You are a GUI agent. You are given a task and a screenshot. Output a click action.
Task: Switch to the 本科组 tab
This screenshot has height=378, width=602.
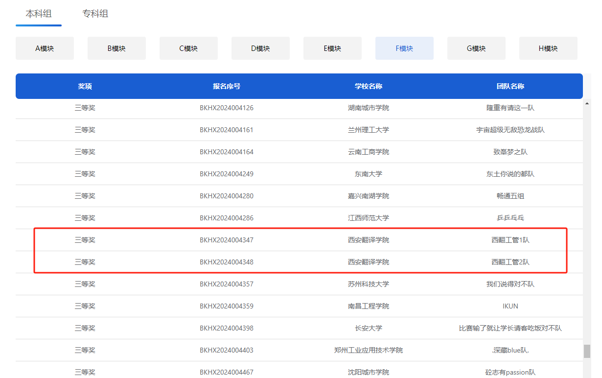(x=39, y=14)
